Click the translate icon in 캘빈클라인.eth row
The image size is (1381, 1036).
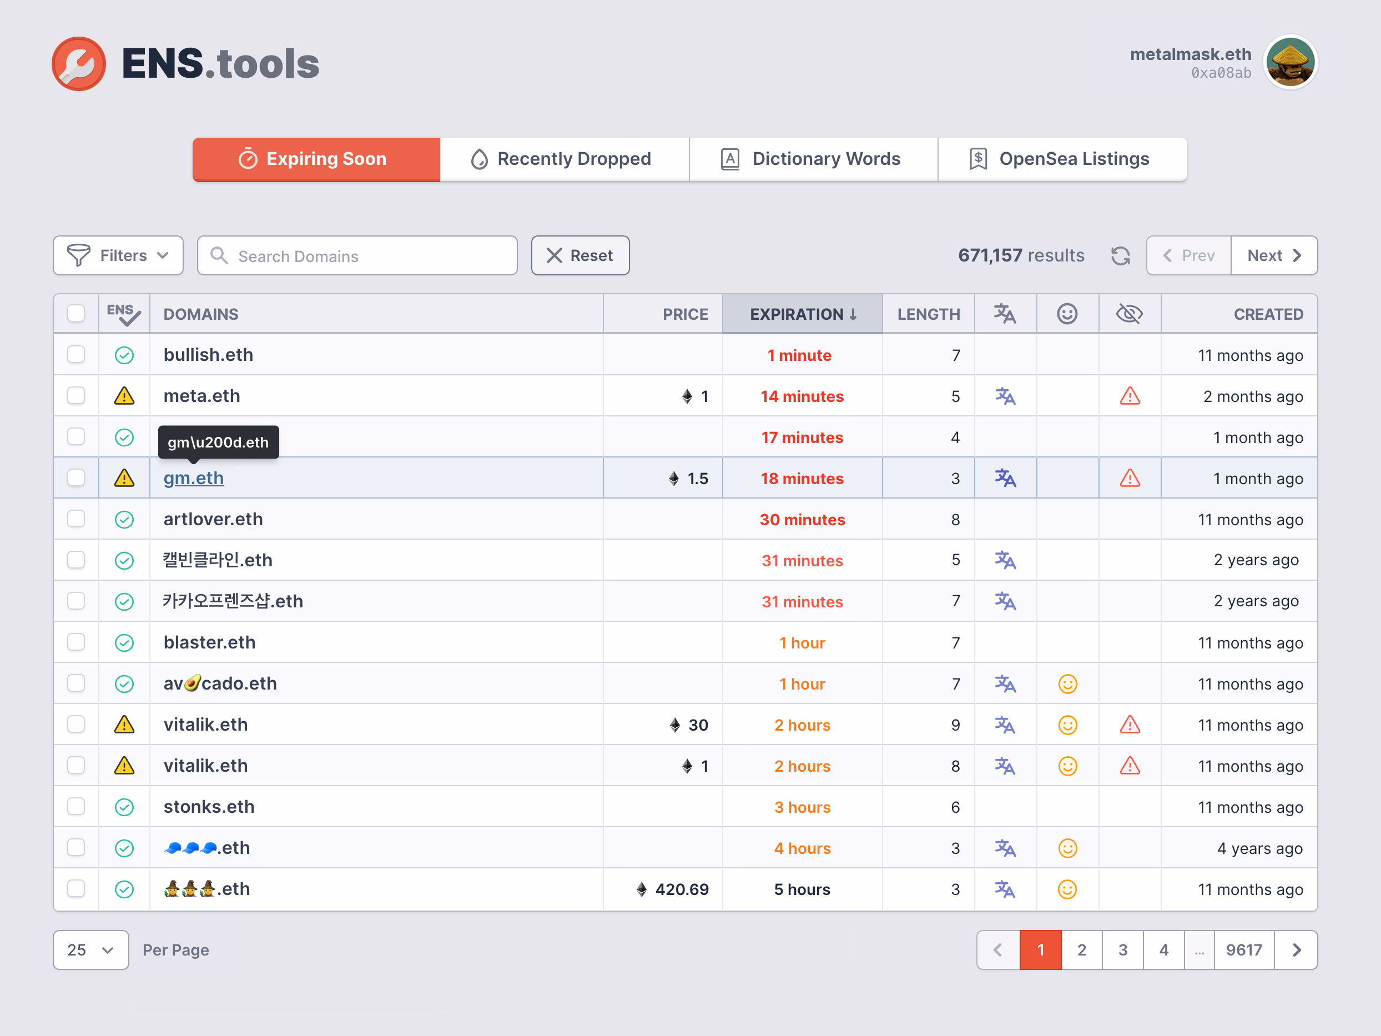coord(1005,560)
